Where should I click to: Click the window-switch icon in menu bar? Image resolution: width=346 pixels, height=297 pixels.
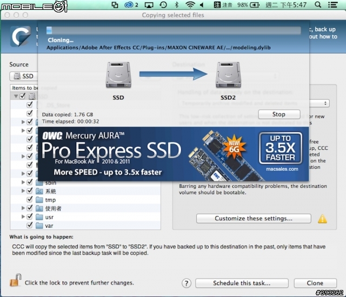point(115,5)
